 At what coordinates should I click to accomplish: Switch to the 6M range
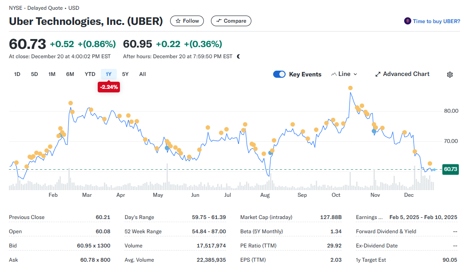pyautogui.click(x=70, y=74)
